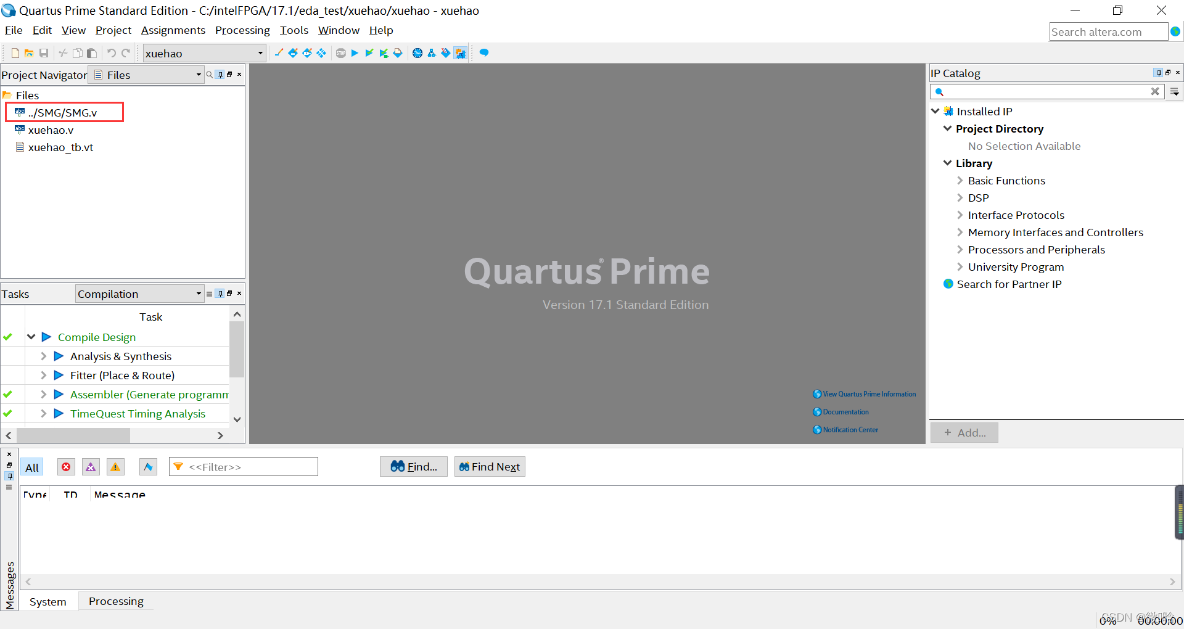Toggle the IP Catalog pin button
Viewport: 1184px width, 629px height.
pos(1158,73)
